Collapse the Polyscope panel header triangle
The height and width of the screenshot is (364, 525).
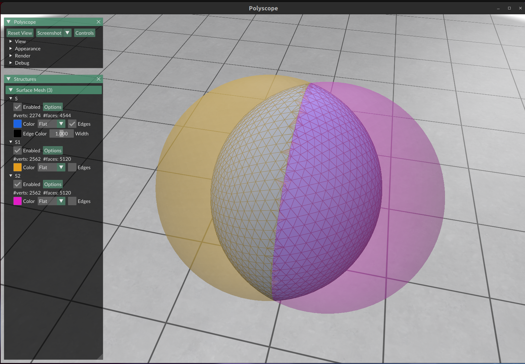tap(9, 22)
